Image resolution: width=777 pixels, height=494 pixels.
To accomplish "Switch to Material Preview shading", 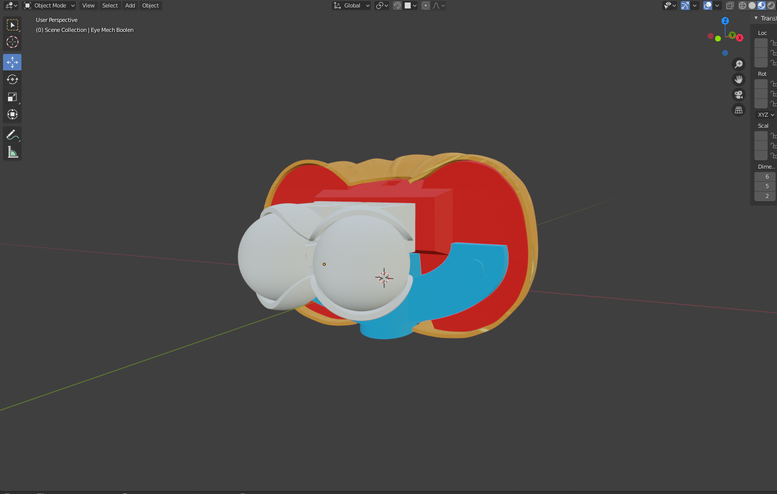I will pos(762,5).
